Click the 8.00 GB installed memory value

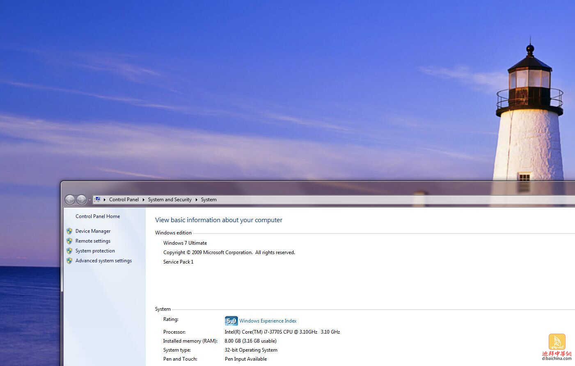pos(250,341)
